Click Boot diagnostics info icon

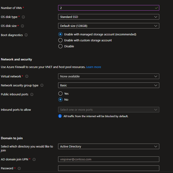coord(26,35)
